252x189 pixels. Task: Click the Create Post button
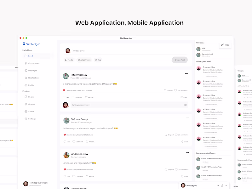click(x=180, y=60)
